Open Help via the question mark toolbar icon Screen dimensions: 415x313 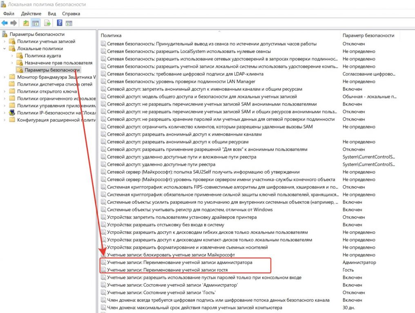coord(60,23)
